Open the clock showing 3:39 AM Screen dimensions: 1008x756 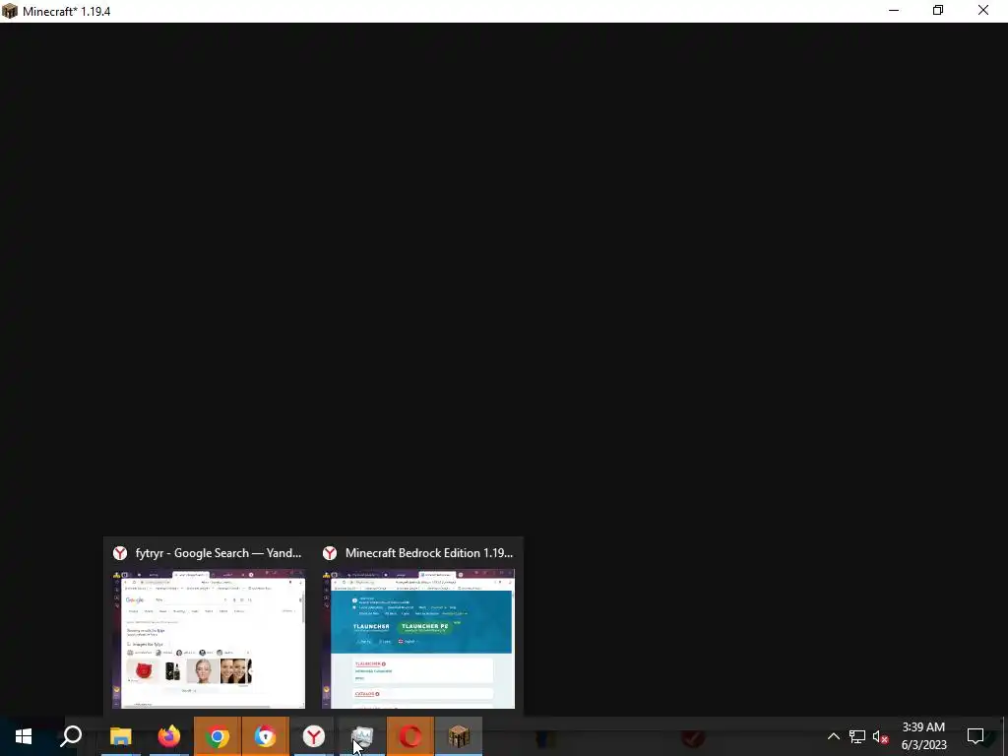pos(923,736)
